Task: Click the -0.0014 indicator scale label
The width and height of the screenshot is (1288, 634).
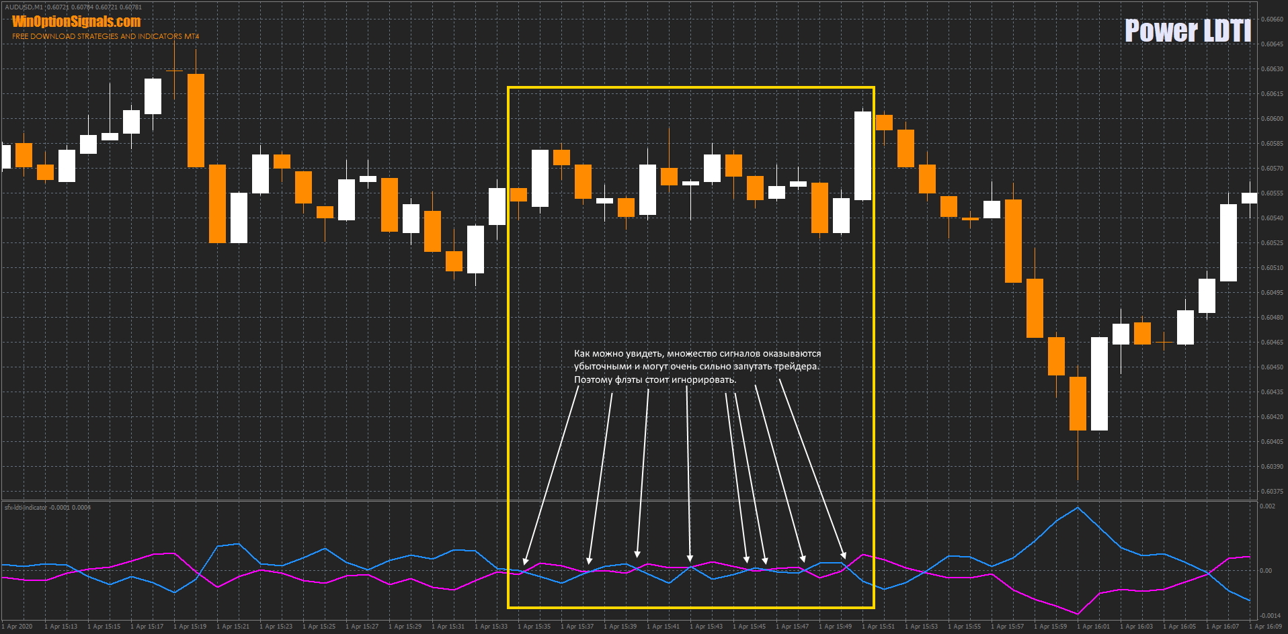Action: pyautogui.click(x=1269, y=616)
